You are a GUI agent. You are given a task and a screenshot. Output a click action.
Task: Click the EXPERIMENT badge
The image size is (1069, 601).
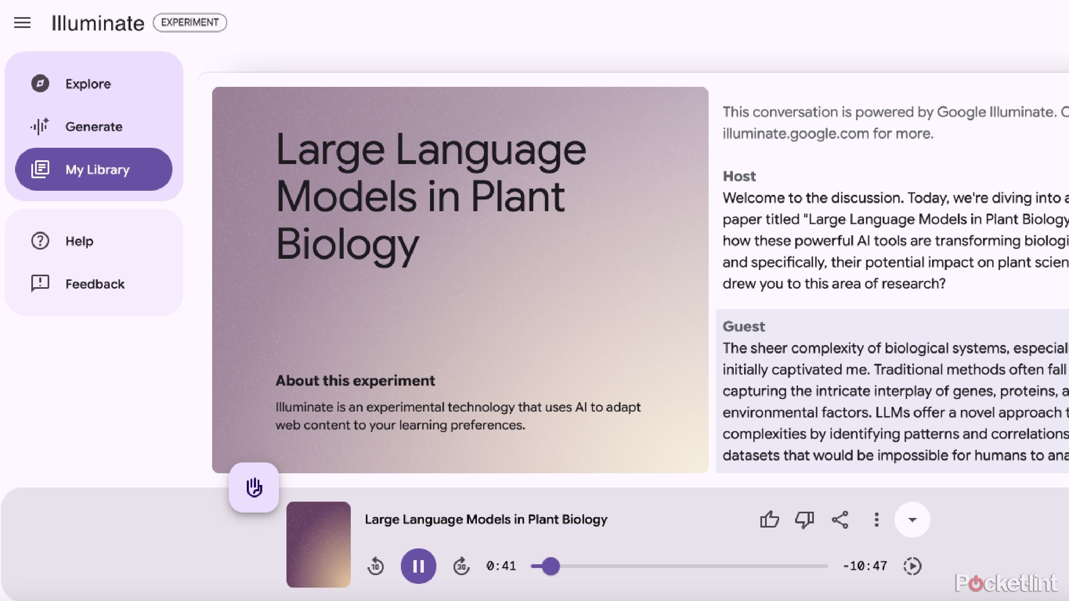coord(190,23)
